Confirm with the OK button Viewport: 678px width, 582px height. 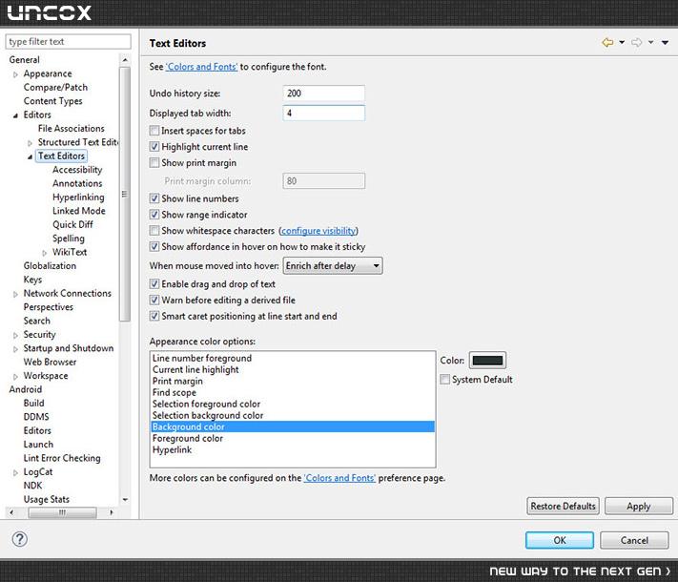point(560,540)
